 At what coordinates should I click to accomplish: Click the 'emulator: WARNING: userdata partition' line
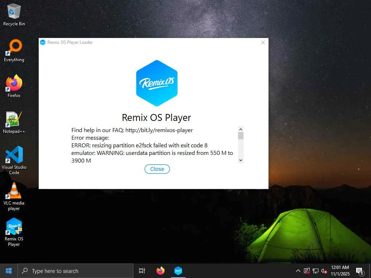pyautogui.click(x=152, y=153)
